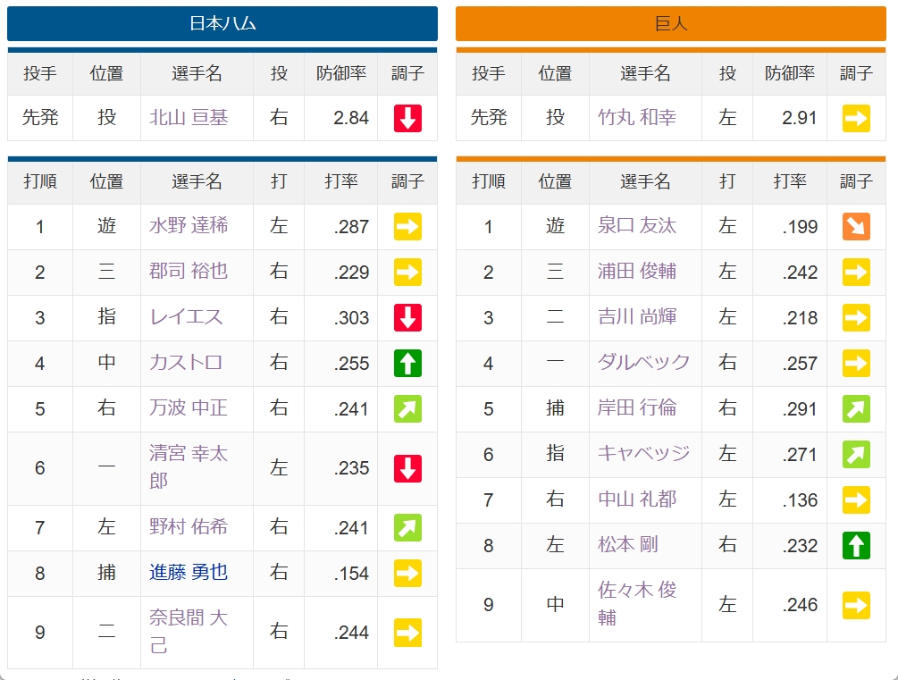Click batting average .271
The height and width of the screenshot is (680, 898).
[800, 455]
